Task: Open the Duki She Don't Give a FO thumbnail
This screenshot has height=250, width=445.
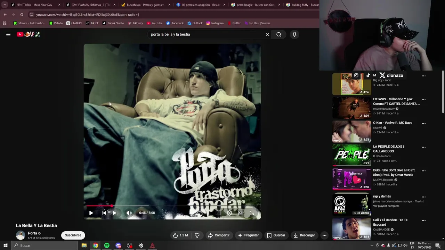Action: pyautogui.click(x=352, y=179)
